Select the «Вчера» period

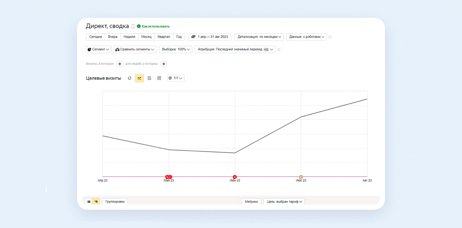tap(113, 37)
